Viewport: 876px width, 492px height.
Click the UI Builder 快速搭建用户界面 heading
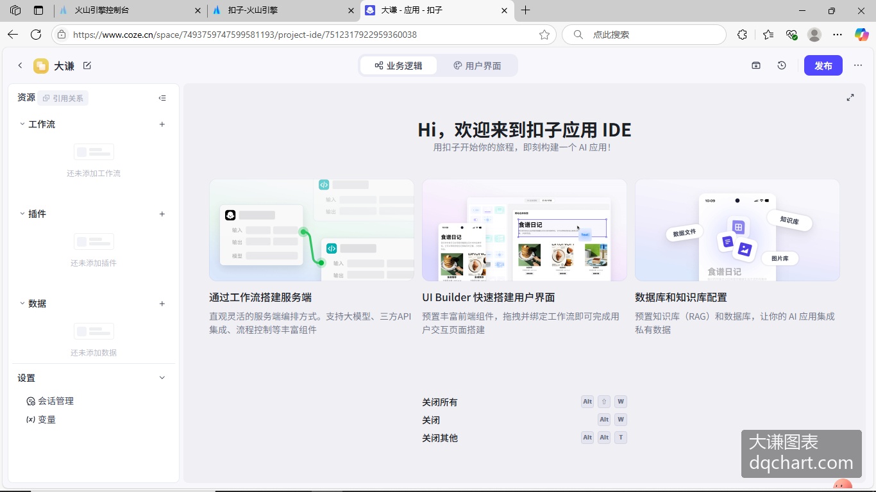489,297
